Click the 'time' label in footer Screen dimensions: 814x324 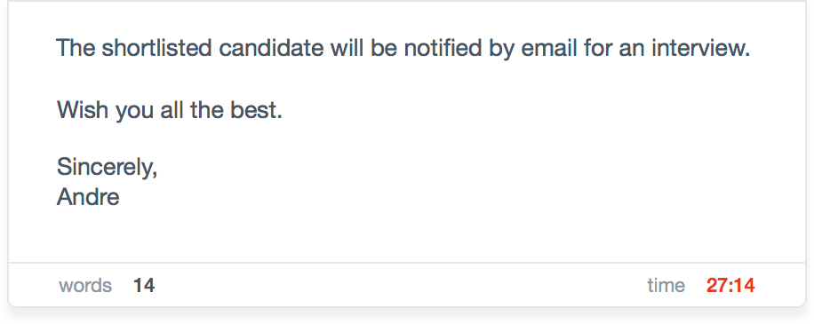(x=666, y=285)
